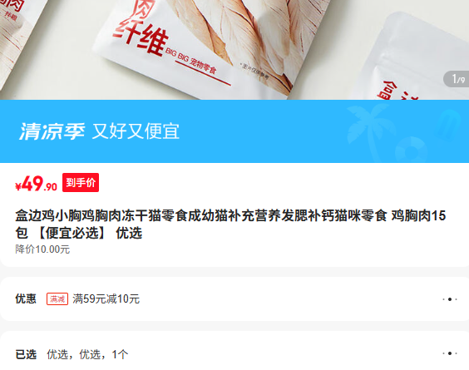Click the 已选 label

point(26,354)
